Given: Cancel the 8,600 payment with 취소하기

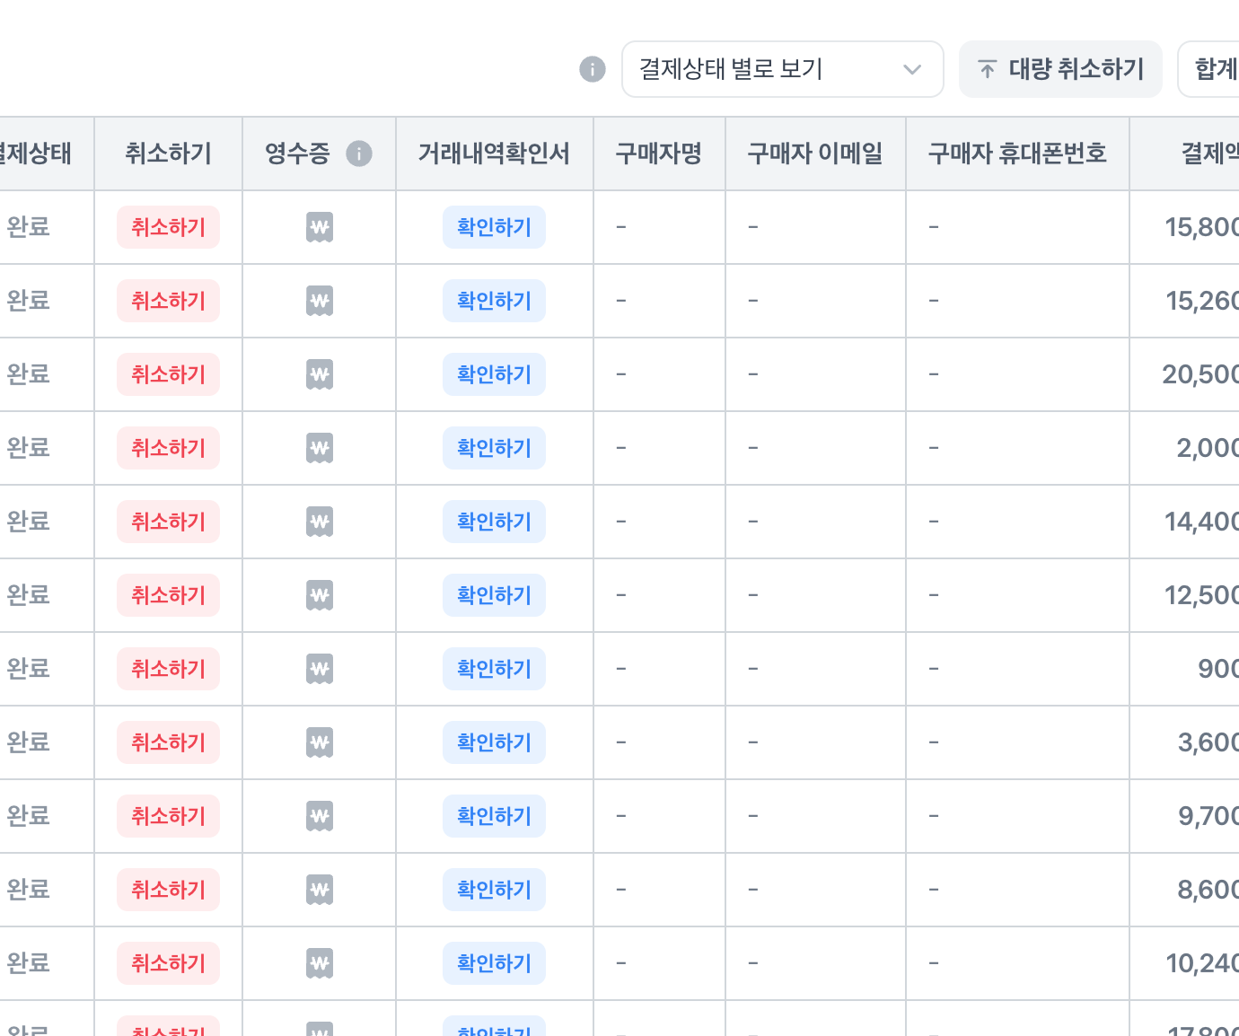Looking at the screenshot, I should [168, 890].
